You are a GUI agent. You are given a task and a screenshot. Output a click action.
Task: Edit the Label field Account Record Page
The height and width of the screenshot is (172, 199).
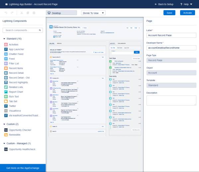171,35
